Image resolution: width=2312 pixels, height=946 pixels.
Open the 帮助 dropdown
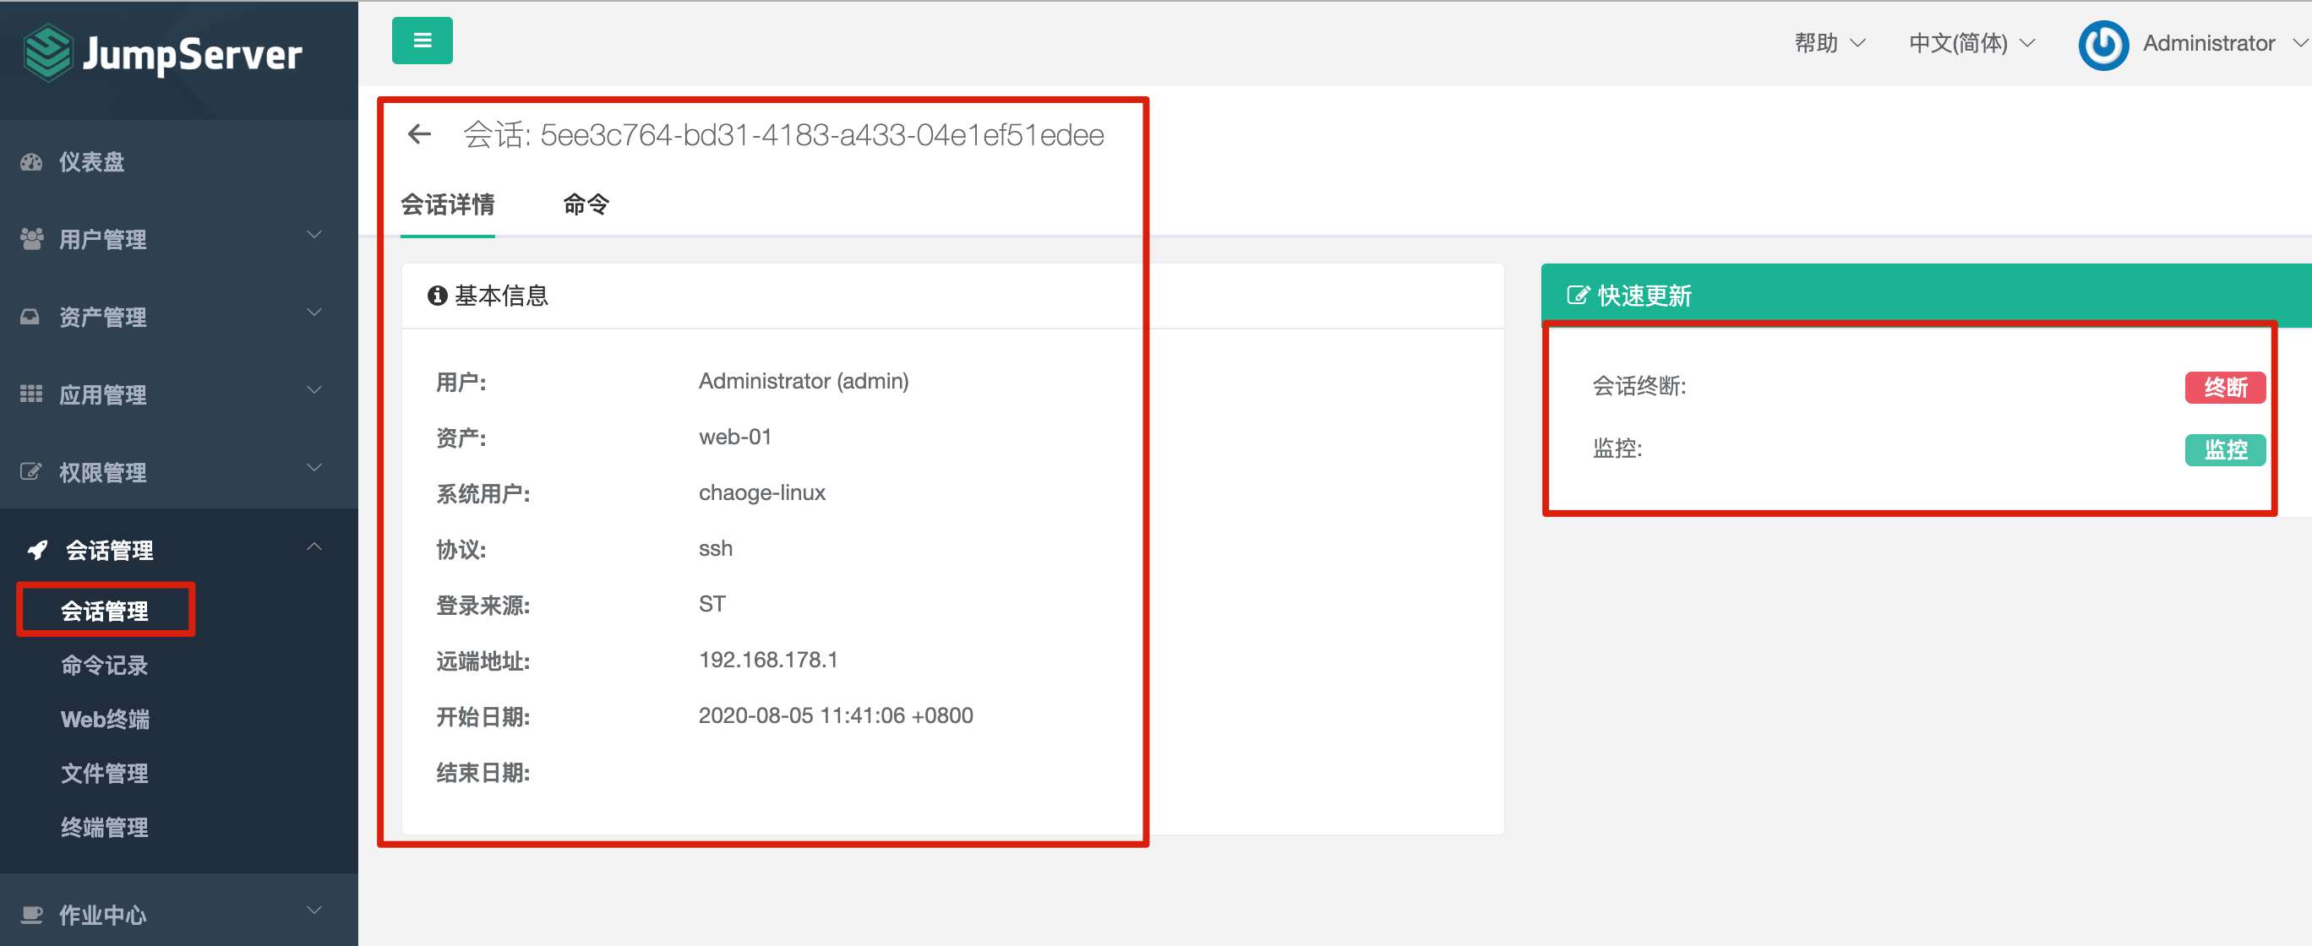(1829, 43)
